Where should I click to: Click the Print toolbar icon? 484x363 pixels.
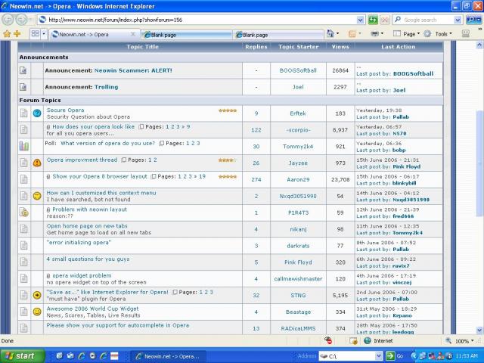click(x=377, y=34)
